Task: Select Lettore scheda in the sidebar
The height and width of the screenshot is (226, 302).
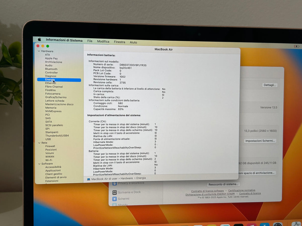Action: (55, 101)
